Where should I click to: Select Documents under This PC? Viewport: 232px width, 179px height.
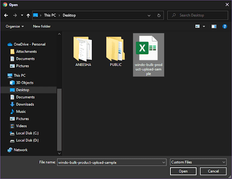(22, 97)
